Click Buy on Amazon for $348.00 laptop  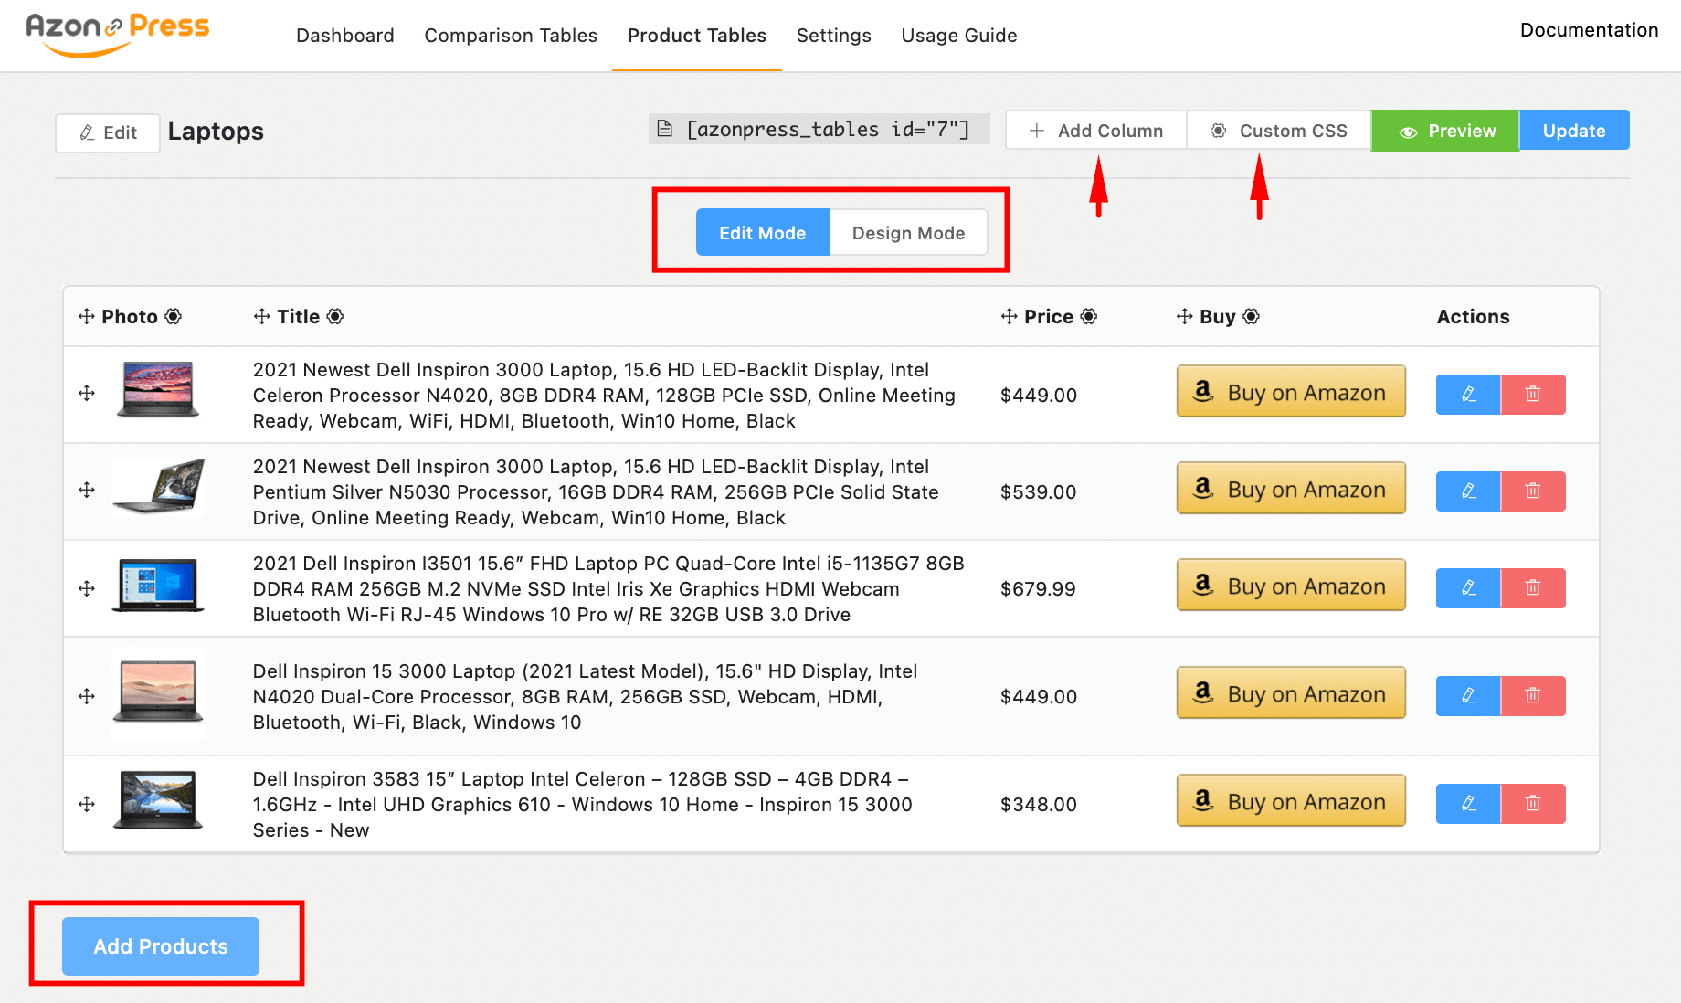tap(1291, 801)
